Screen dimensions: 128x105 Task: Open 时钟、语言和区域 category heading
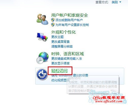pyautogui.click(x=68, y=54)
